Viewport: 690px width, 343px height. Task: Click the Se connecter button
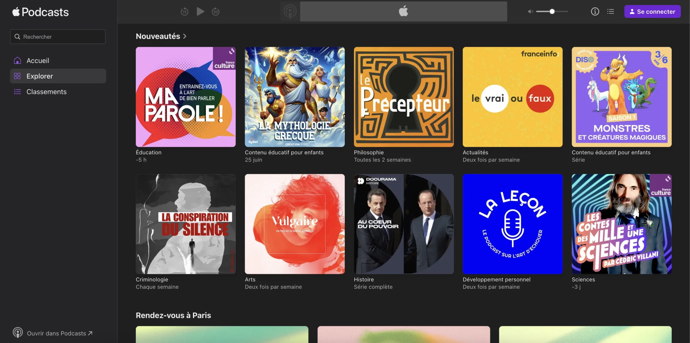coord(652,12)
